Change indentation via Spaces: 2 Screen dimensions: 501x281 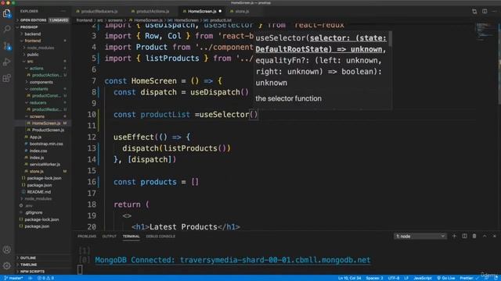pyautogui.click(x=374, y=278)
